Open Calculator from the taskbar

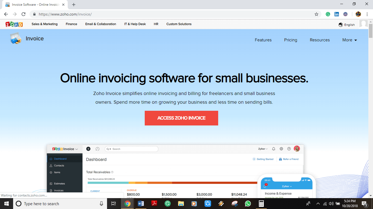click(x=261, y=204)
